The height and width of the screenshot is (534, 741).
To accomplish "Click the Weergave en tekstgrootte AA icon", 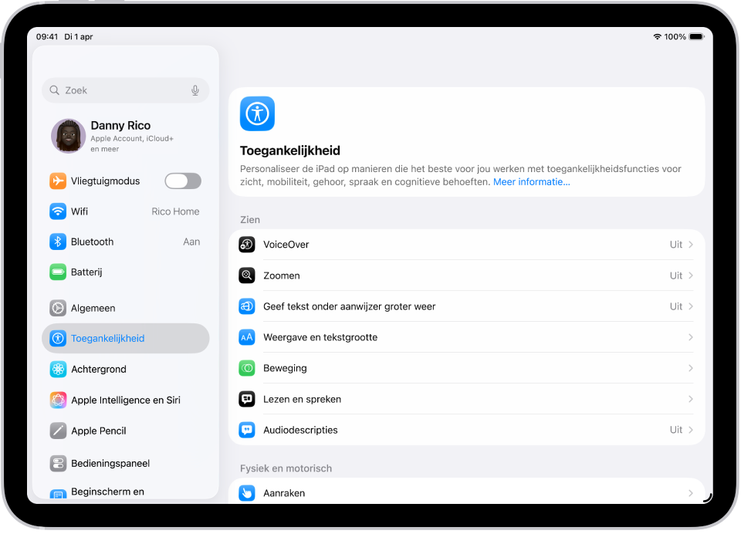I will tap(247, 337).
